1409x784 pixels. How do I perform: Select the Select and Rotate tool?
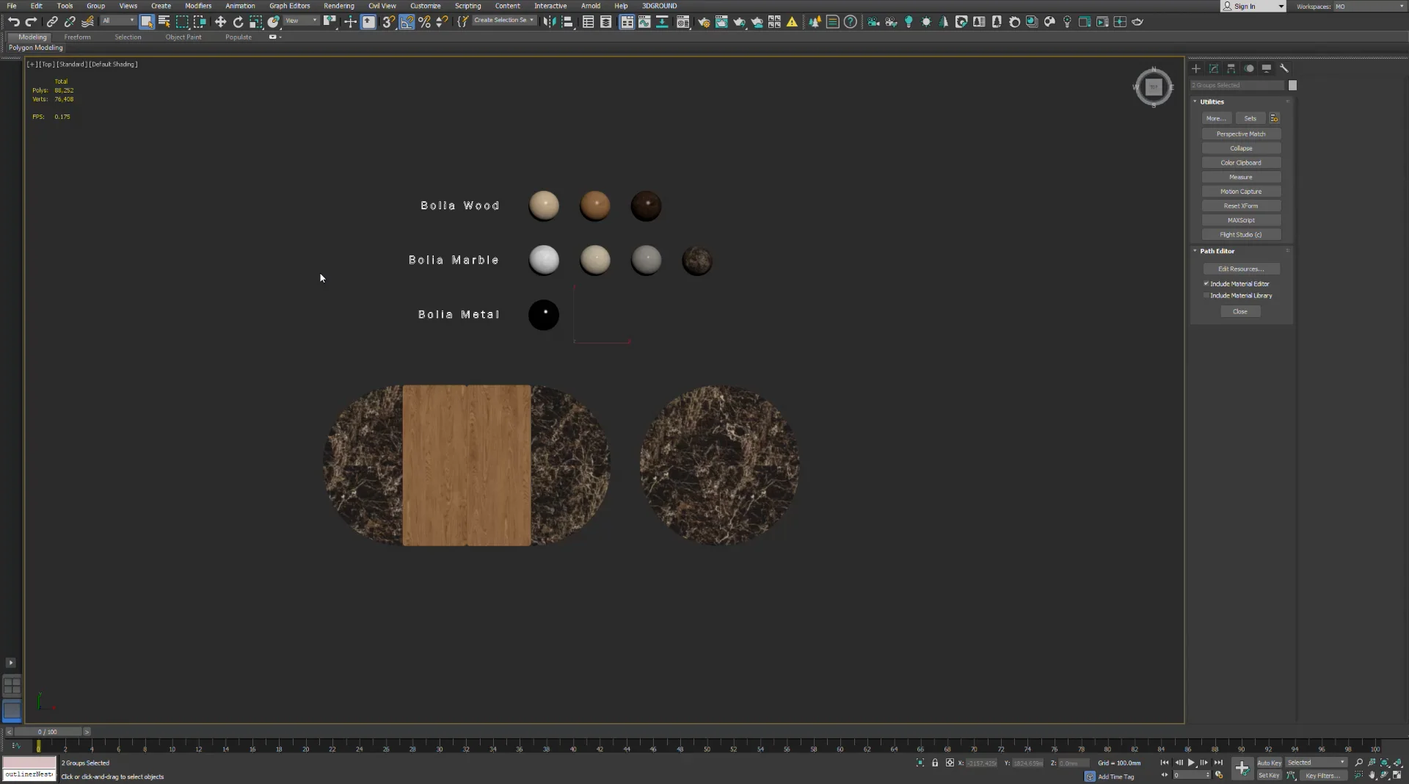click(x=238, y=22)
